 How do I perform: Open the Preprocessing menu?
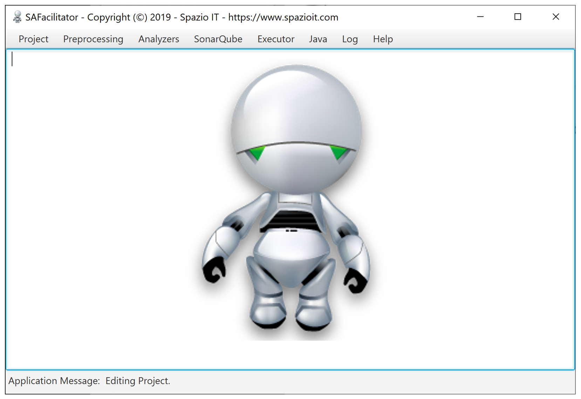point(93,39)
